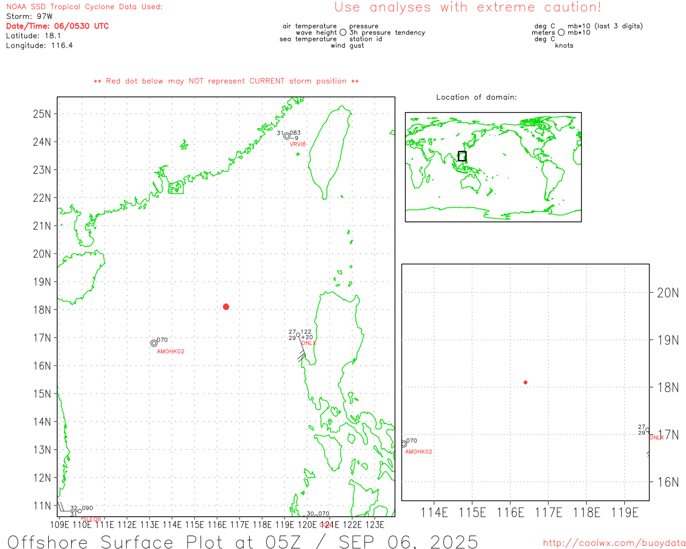686x549 pixels.
Task: Click 'wind gust' legend label
Action: (x=347, y=46)
